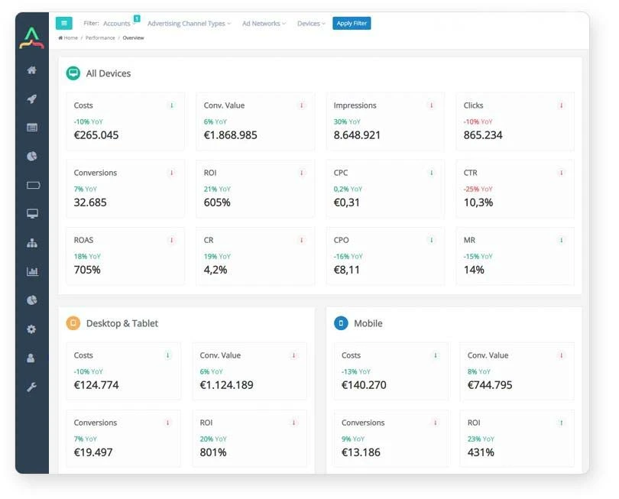This screenshot has width=619, height=499.
Task: Click the app logo at top left
Action: pos(32,37)
